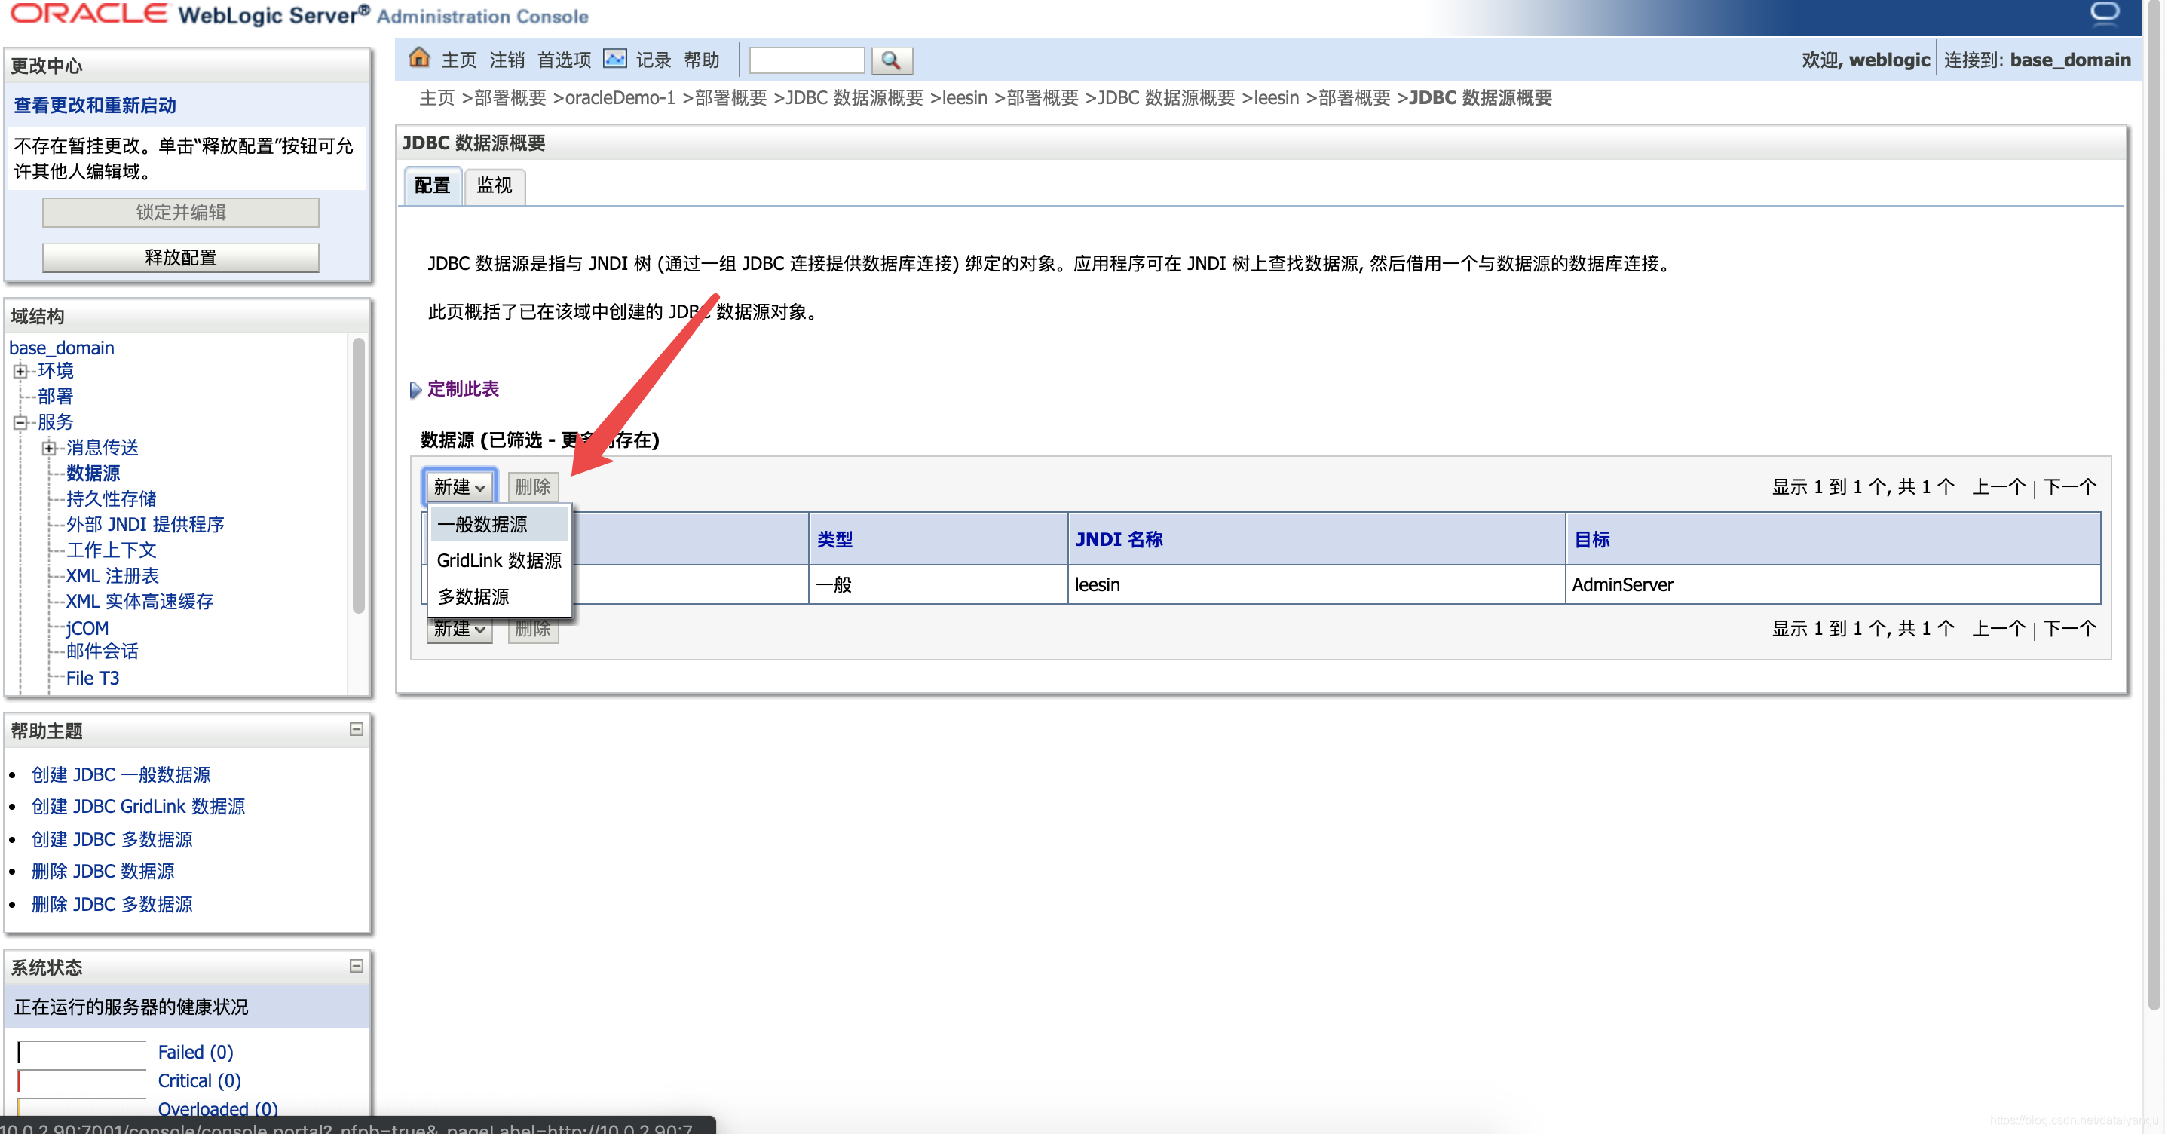Open 删除 JDBC 数据源 help link

click(x=103, y=872)
